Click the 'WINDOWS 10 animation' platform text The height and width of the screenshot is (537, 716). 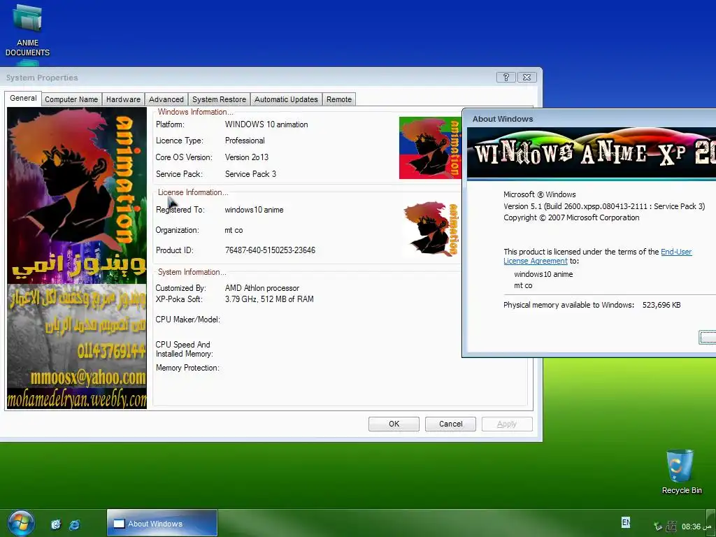click(x=266, y=124)
